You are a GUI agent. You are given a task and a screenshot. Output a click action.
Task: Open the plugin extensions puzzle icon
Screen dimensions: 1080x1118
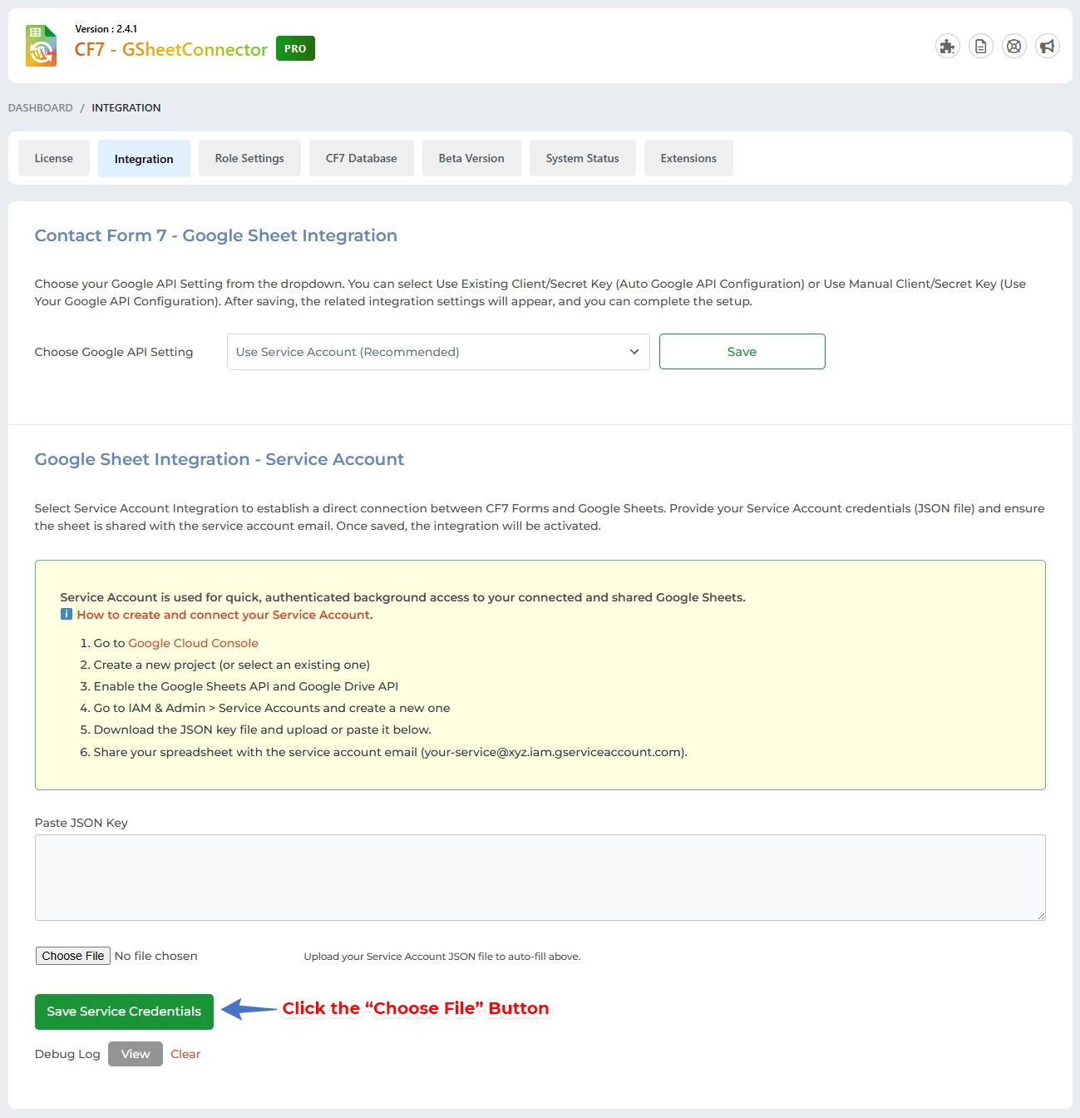[947, 46]
